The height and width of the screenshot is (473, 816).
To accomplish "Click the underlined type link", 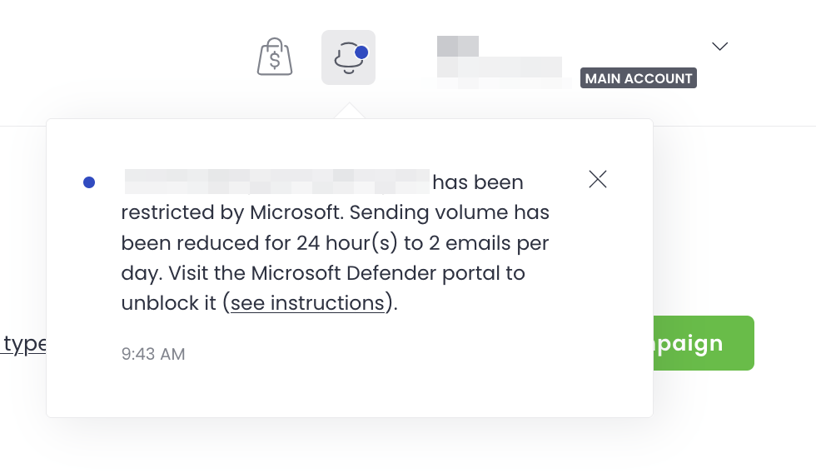I will (x=24, y=344).
